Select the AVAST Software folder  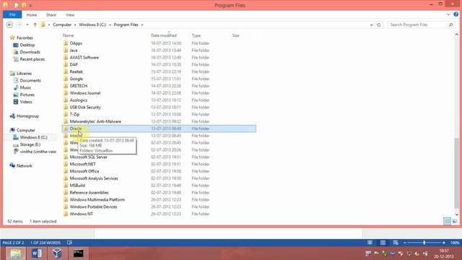pos(84,58)
